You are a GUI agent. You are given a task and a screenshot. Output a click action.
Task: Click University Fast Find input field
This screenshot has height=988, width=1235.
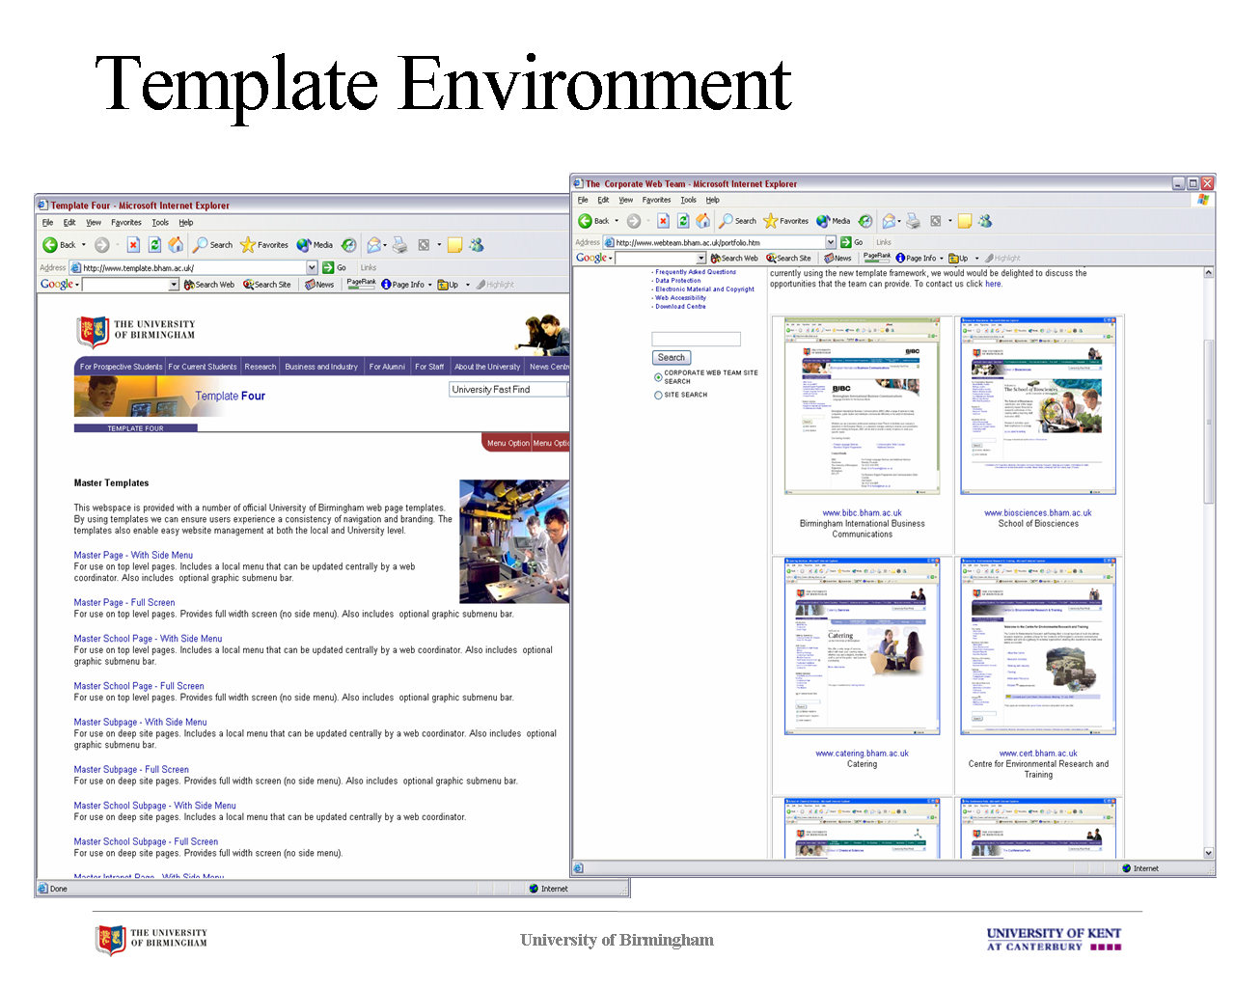click(508, 390)
